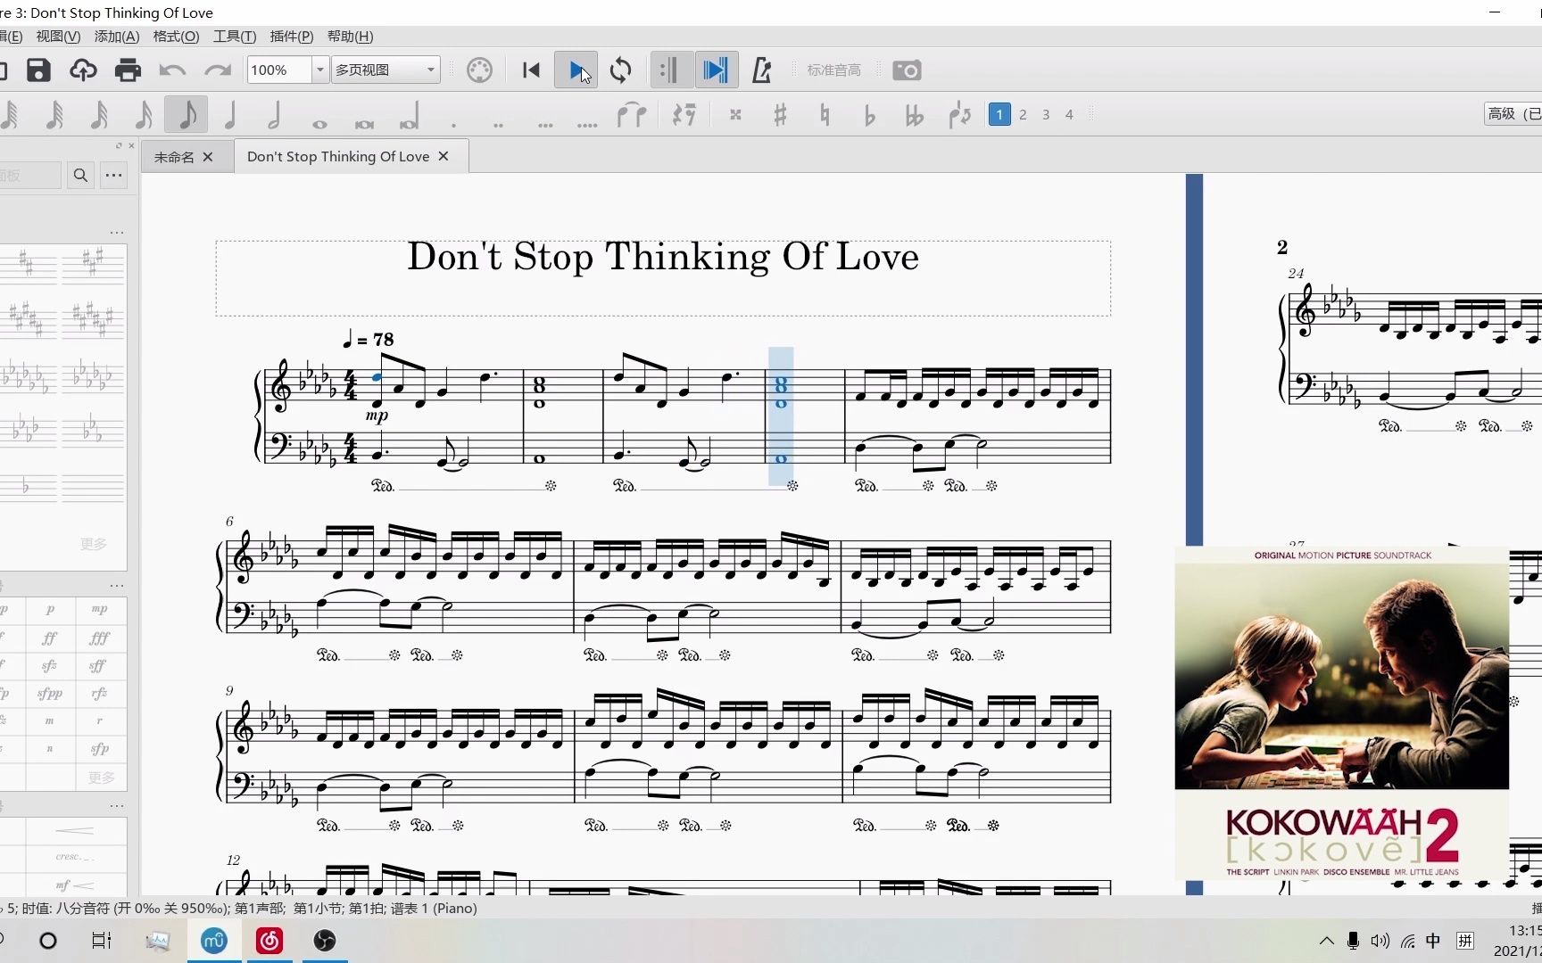The height and width of the screenshot is (963, 1542).
Task: Select the ff dynamic in palette
Action: [50, 638]
